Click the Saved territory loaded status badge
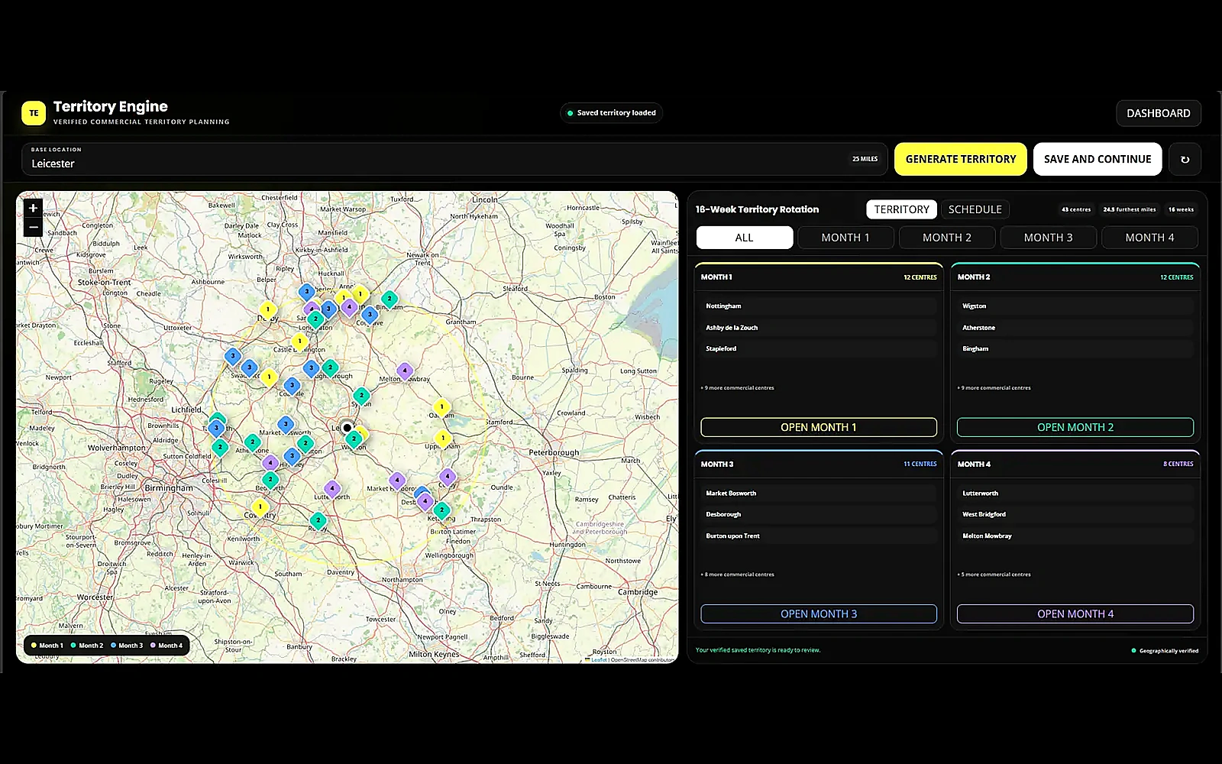Viewport: 1222px width, 764px height. 612,113
